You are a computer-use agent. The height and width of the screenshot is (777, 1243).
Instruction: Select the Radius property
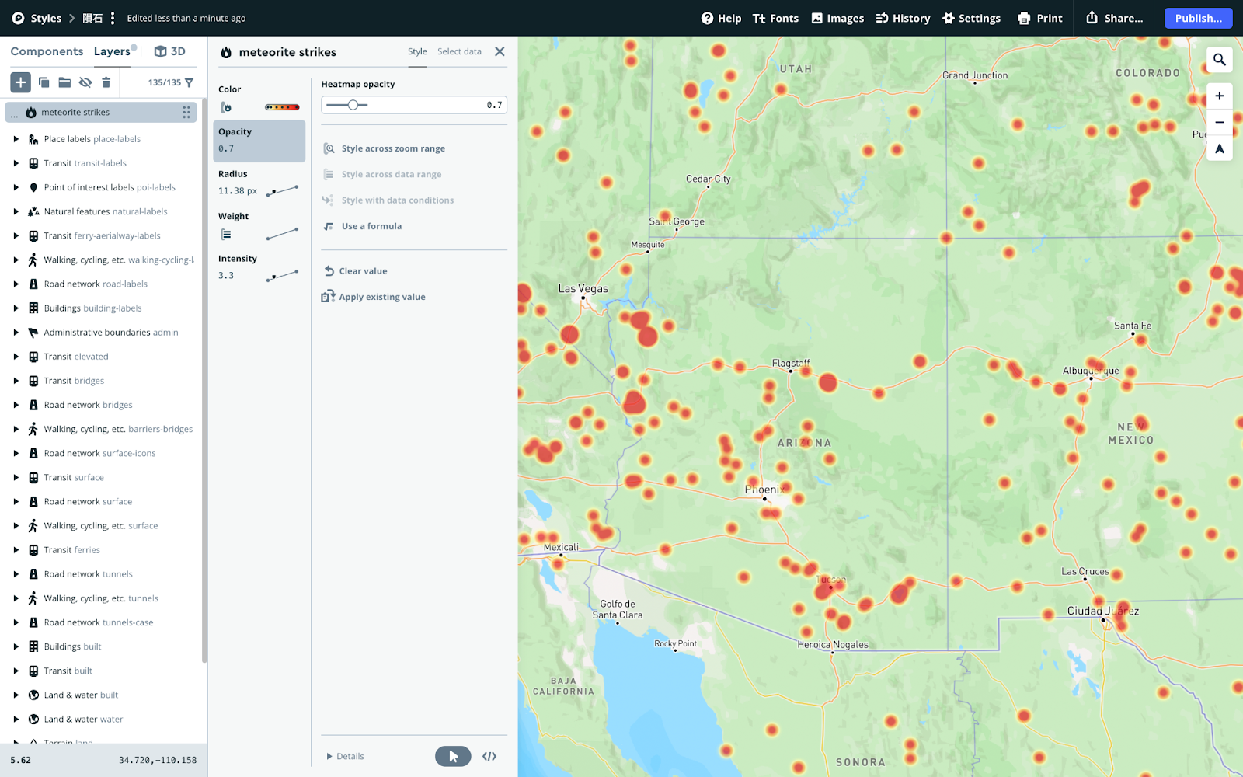pyautogui.click(x=259, y=183)
